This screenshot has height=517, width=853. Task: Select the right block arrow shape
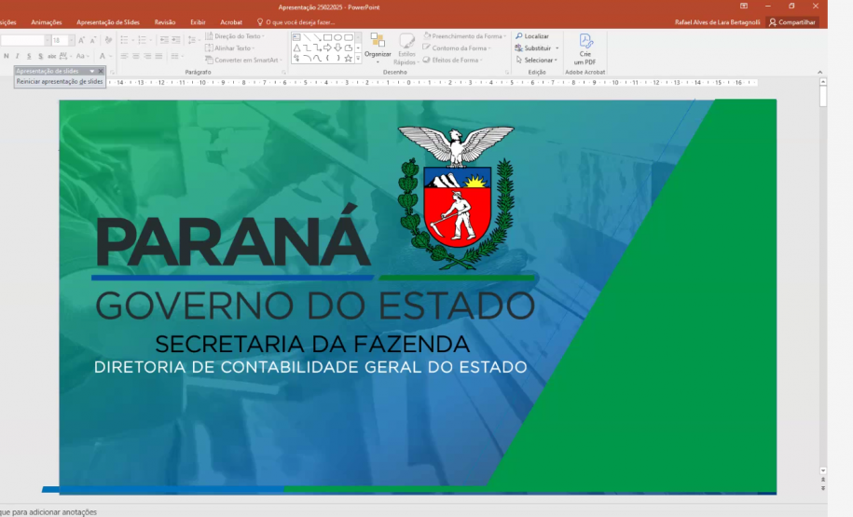coord(327,48)
